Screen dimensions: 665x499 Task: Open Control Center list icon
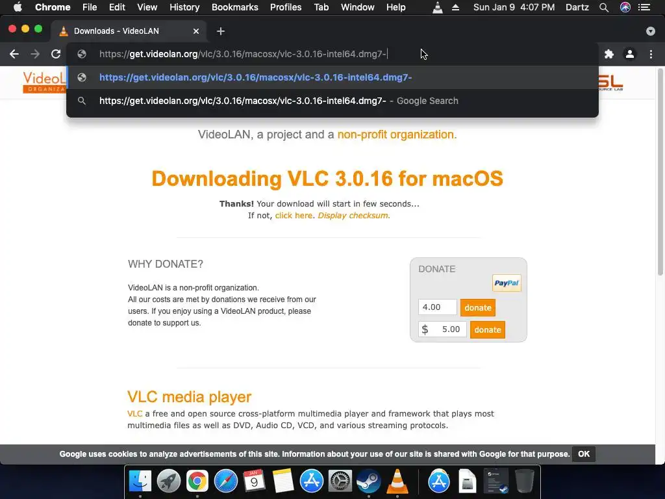[644, 7]
